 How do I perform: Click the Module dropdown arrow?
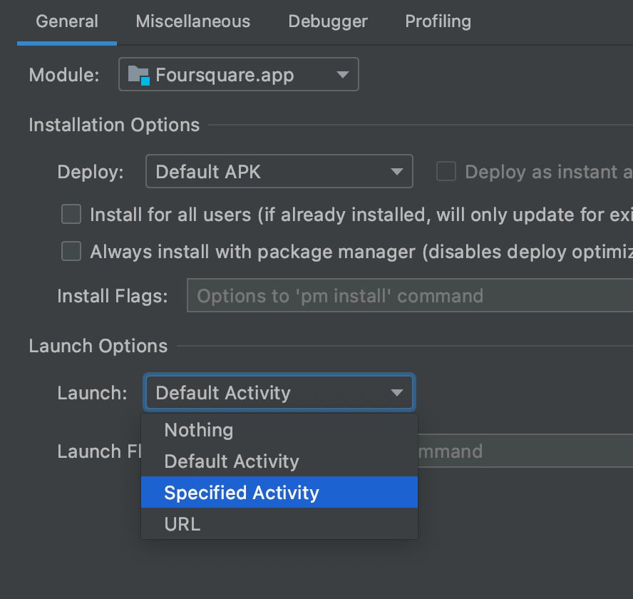click(x=342, y=75)
